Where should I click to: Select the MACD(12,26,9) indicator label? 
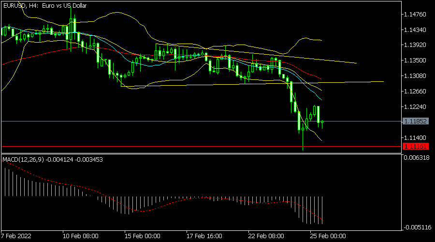[53, 160]
